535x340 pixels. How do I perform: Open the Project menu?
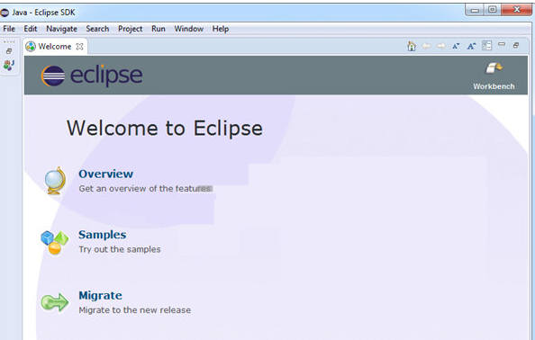click(130, 29)
